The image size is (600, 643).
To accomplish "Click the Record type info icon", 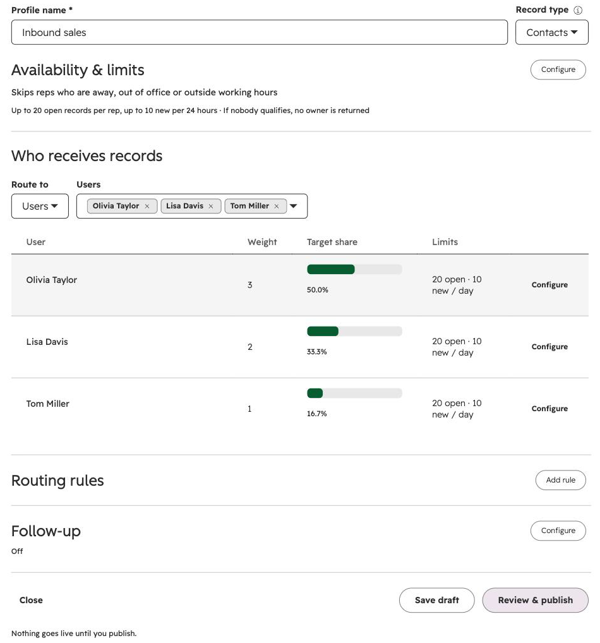I will click(x=578, y=10).
